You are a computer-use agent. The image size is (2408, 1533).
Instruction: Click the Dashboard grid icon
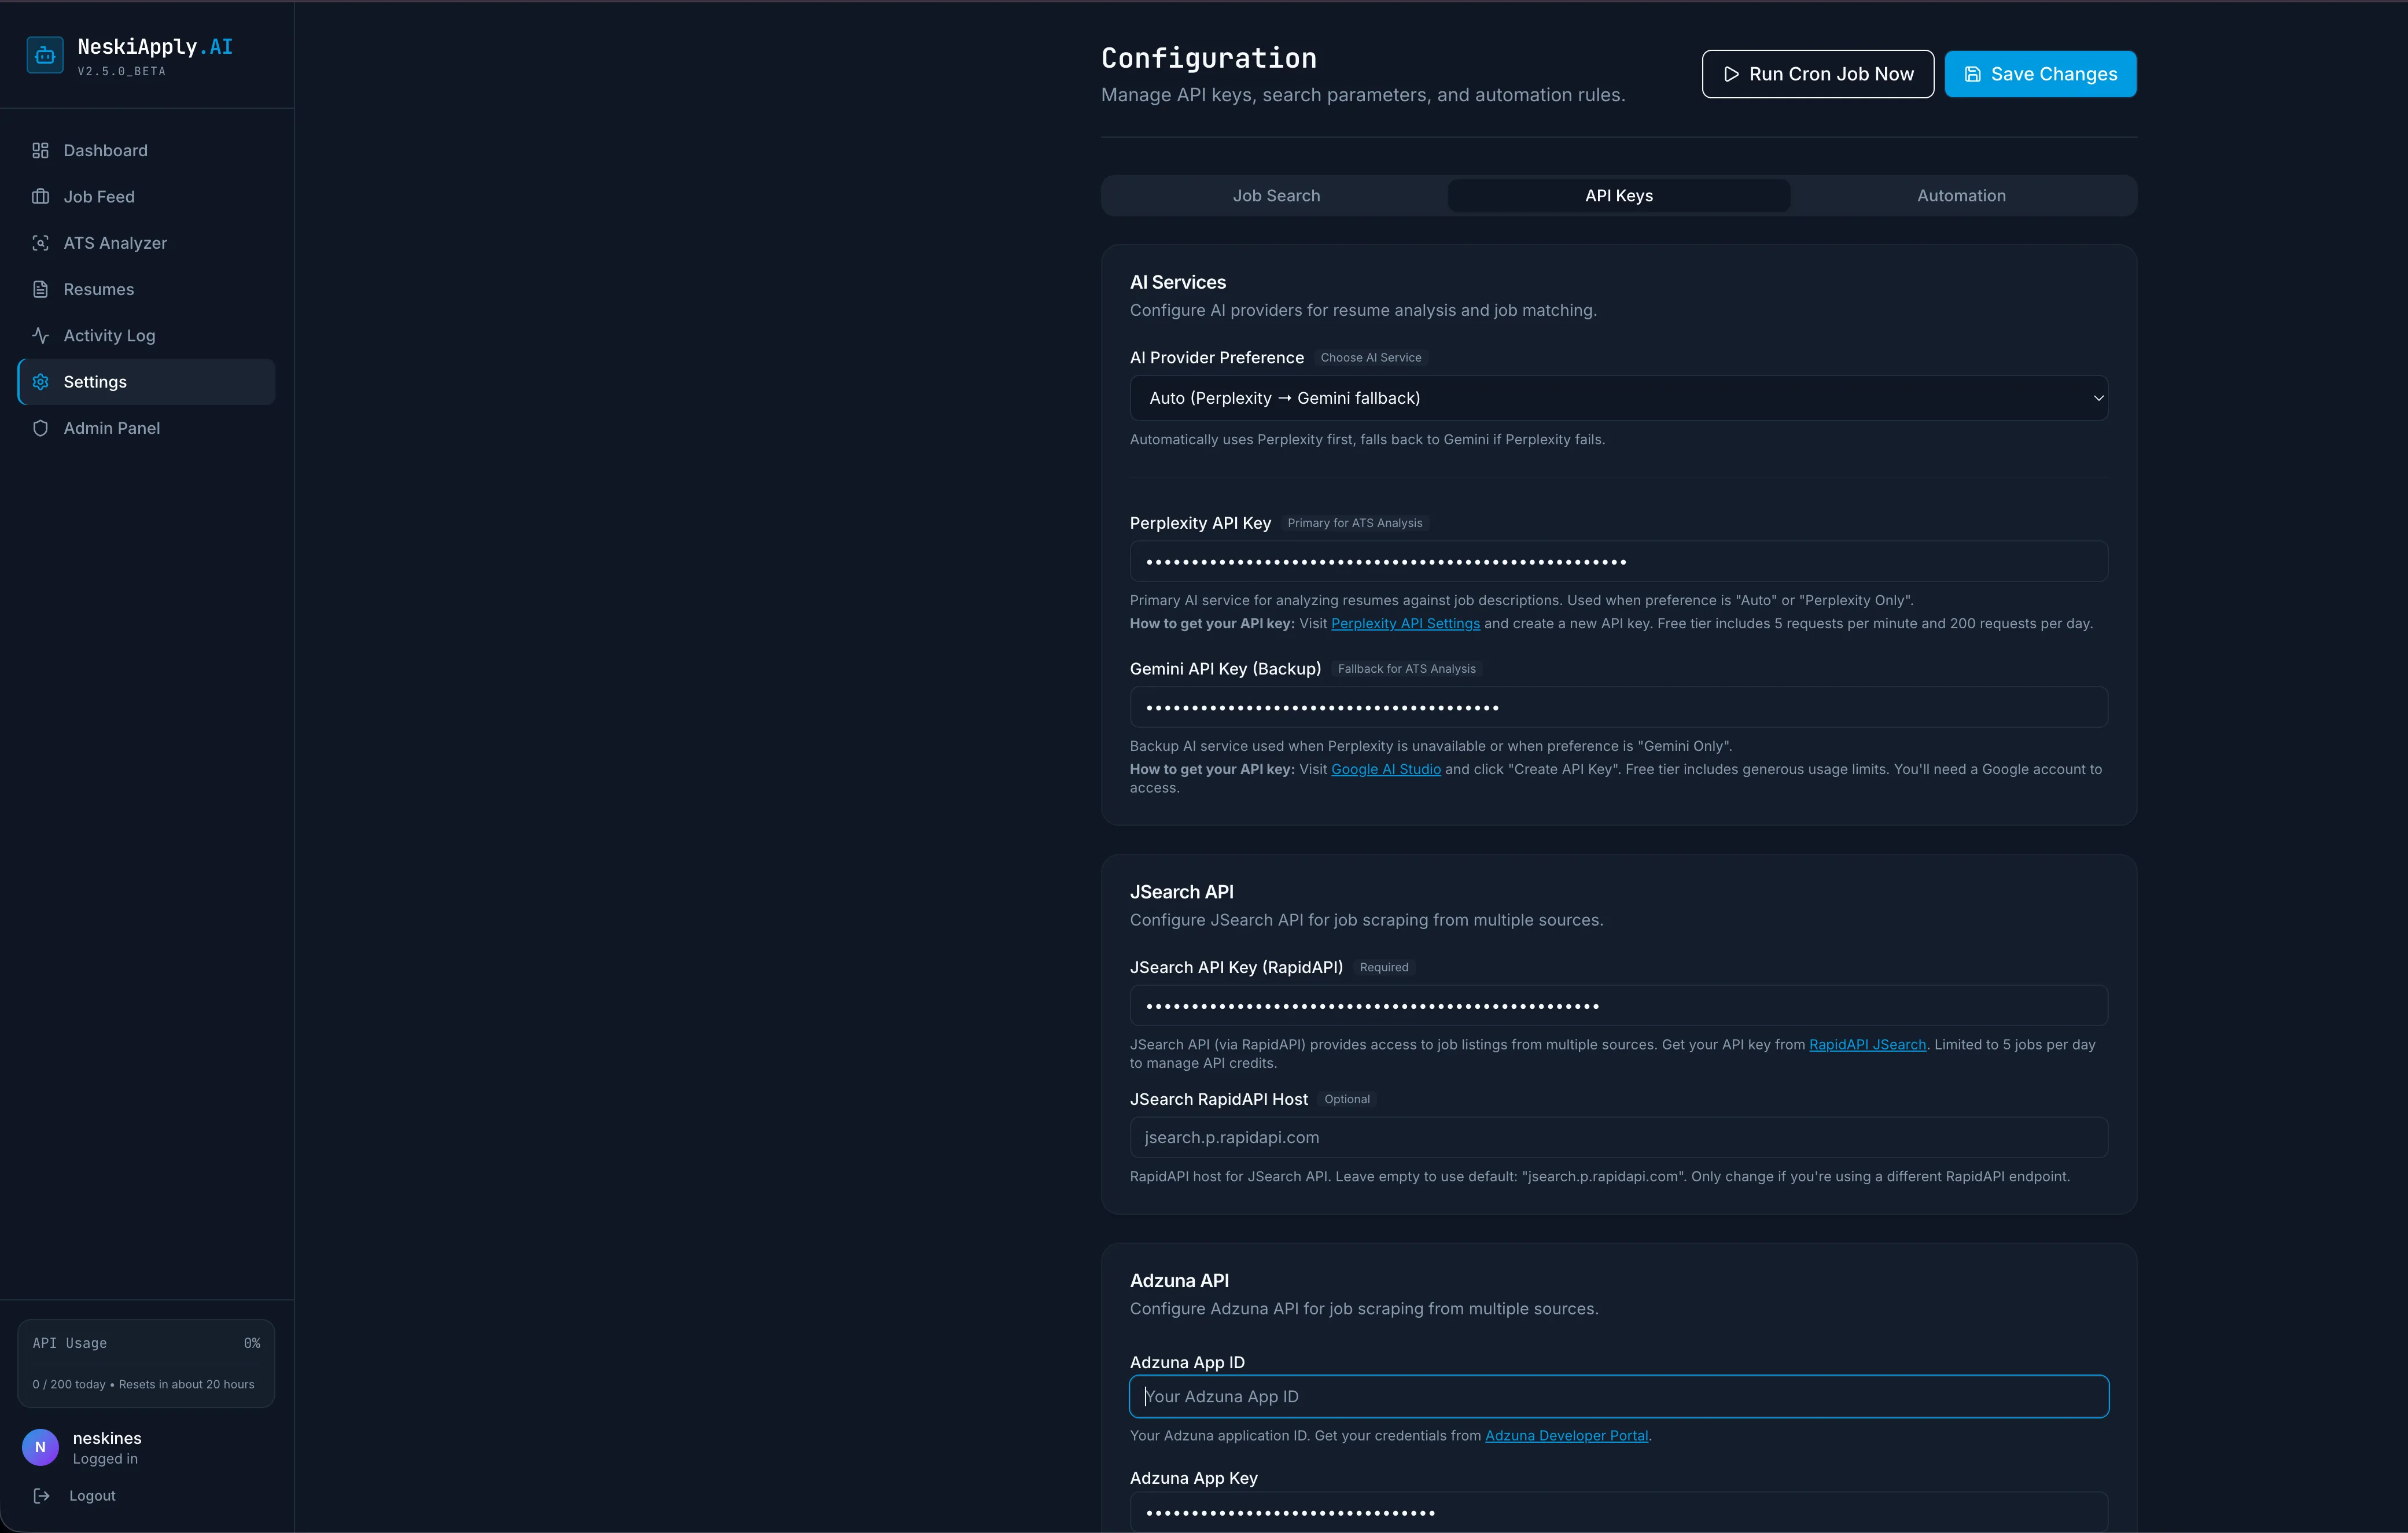click(40, 150)
